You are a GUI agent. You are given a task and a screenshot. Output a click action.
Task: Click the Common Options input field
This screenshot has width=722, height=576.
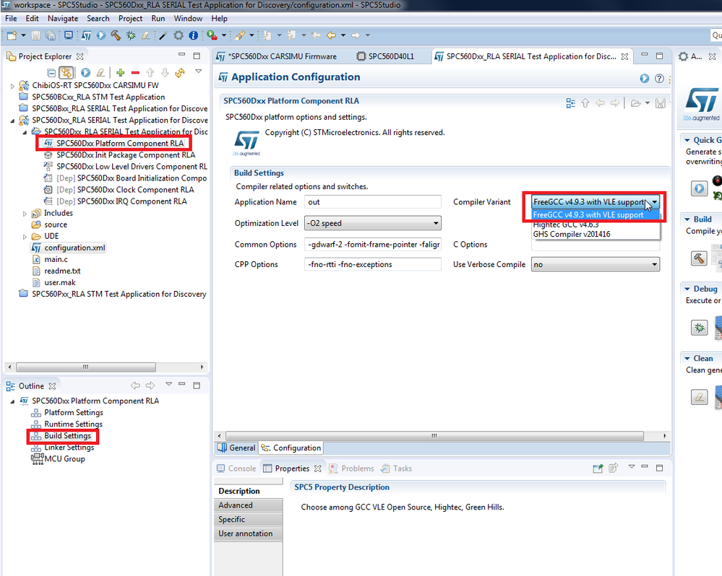372,245
